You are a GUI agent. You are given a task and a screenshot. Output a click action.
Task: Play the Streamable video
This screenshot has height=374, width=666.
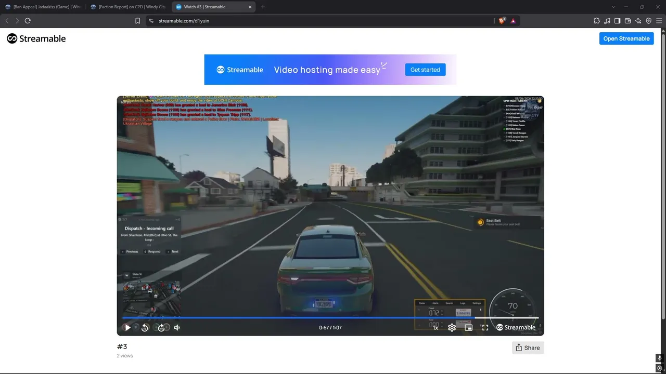click(127, 328)
